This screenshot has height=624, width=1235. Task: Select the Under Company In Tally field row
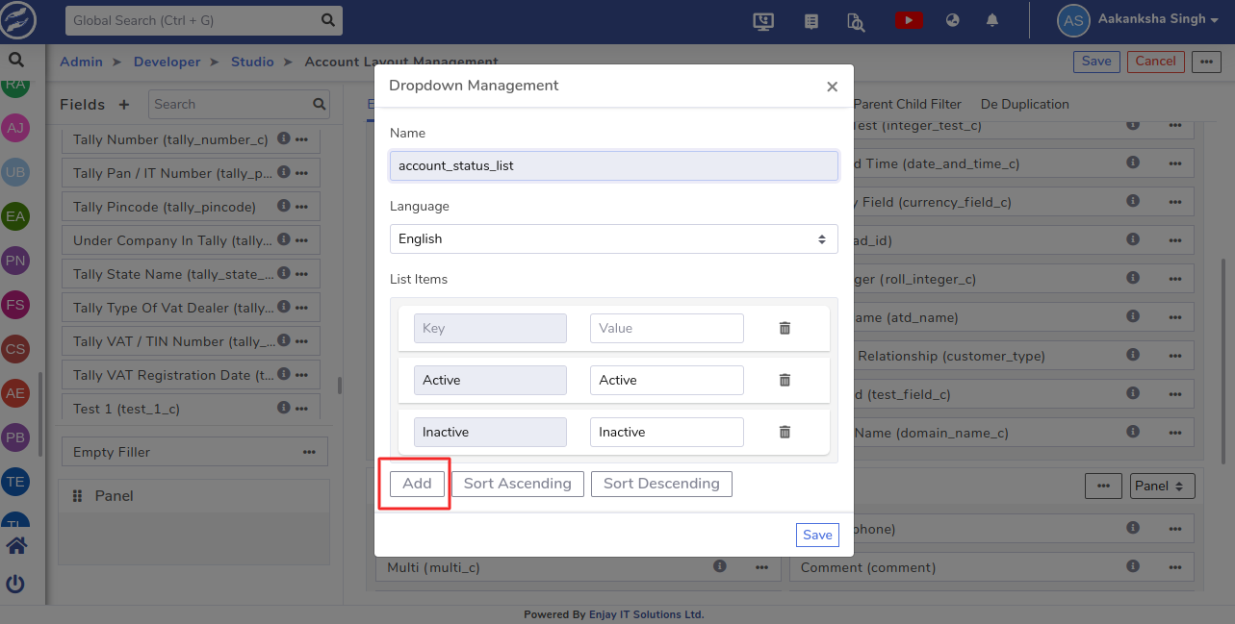[191, 240]
